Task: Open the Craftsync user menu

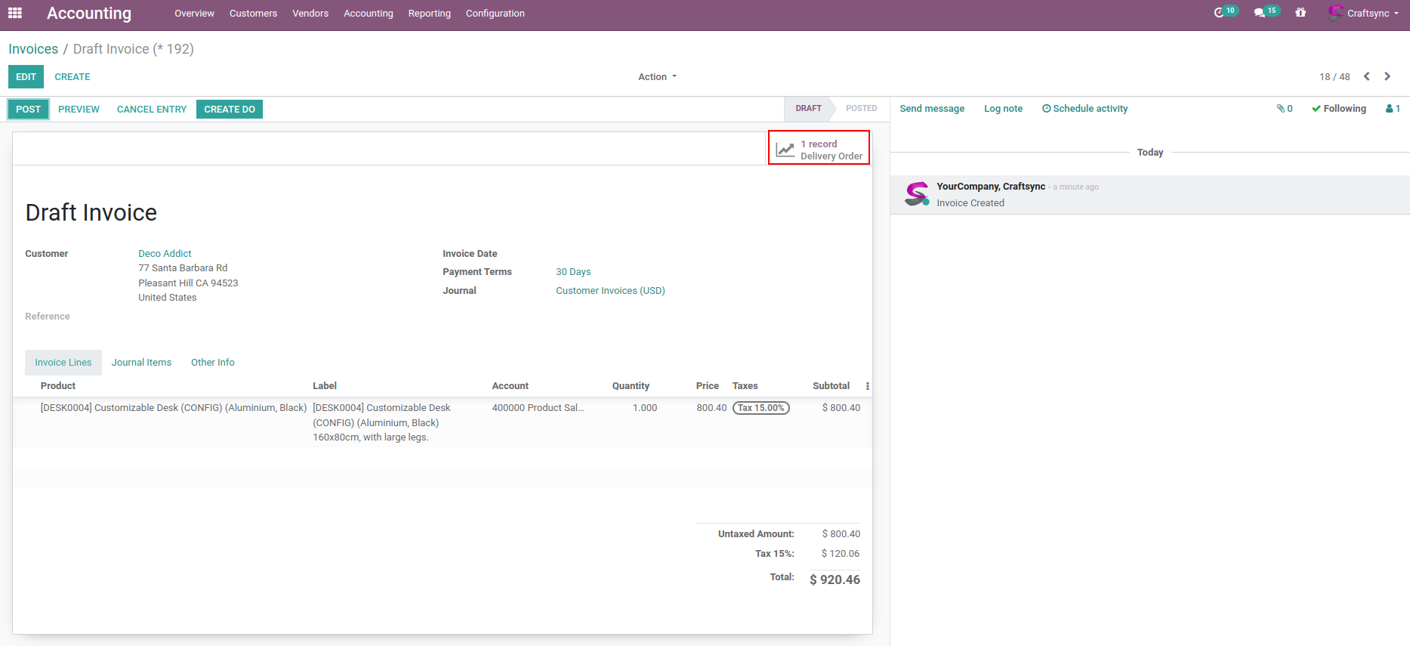Action: pyautogui.click(x=1365, y=14)
